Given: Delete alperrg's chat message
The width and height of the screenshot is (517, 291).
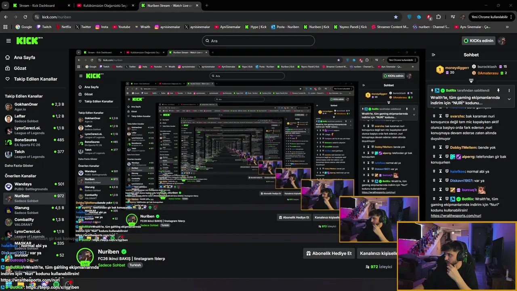Looking at the screenshot, I should click(x=434, y=156).
